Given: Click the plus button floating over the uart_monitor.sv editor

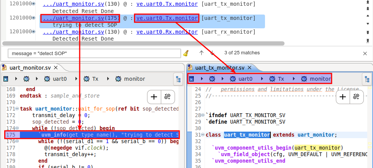Looking at the screenshot, I should tap(154, 97).
